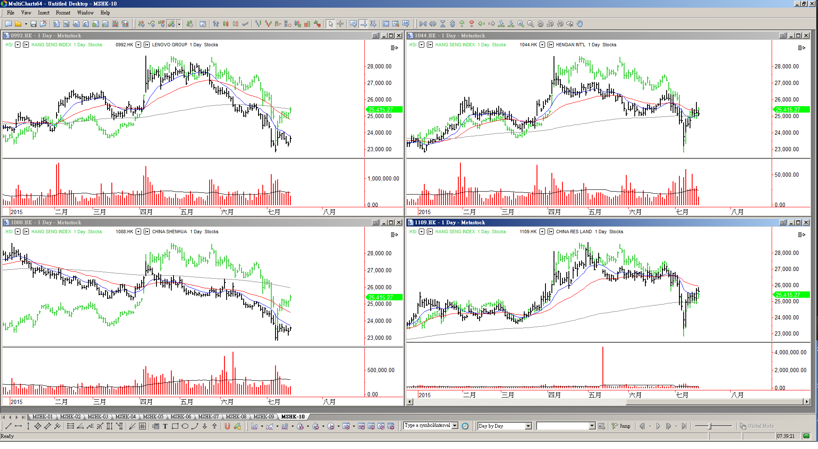
Task: Switch to the MSHK-05 workspace tab
Action: point(153,417)
